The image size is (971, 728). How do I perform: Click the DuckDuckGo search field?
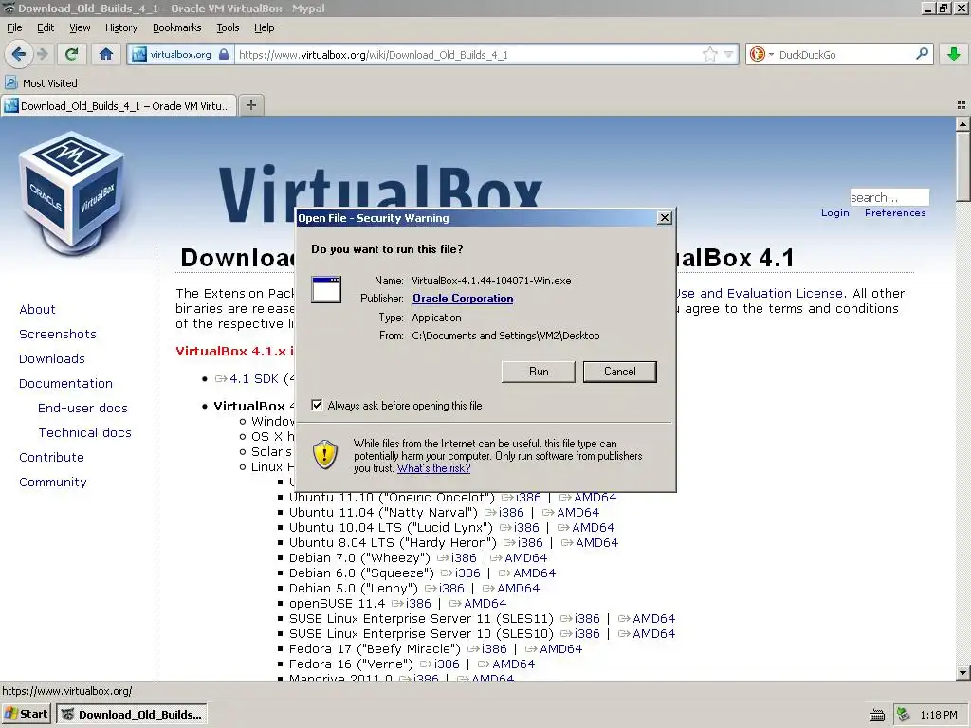pyautogui.click(x=843, y=54)
